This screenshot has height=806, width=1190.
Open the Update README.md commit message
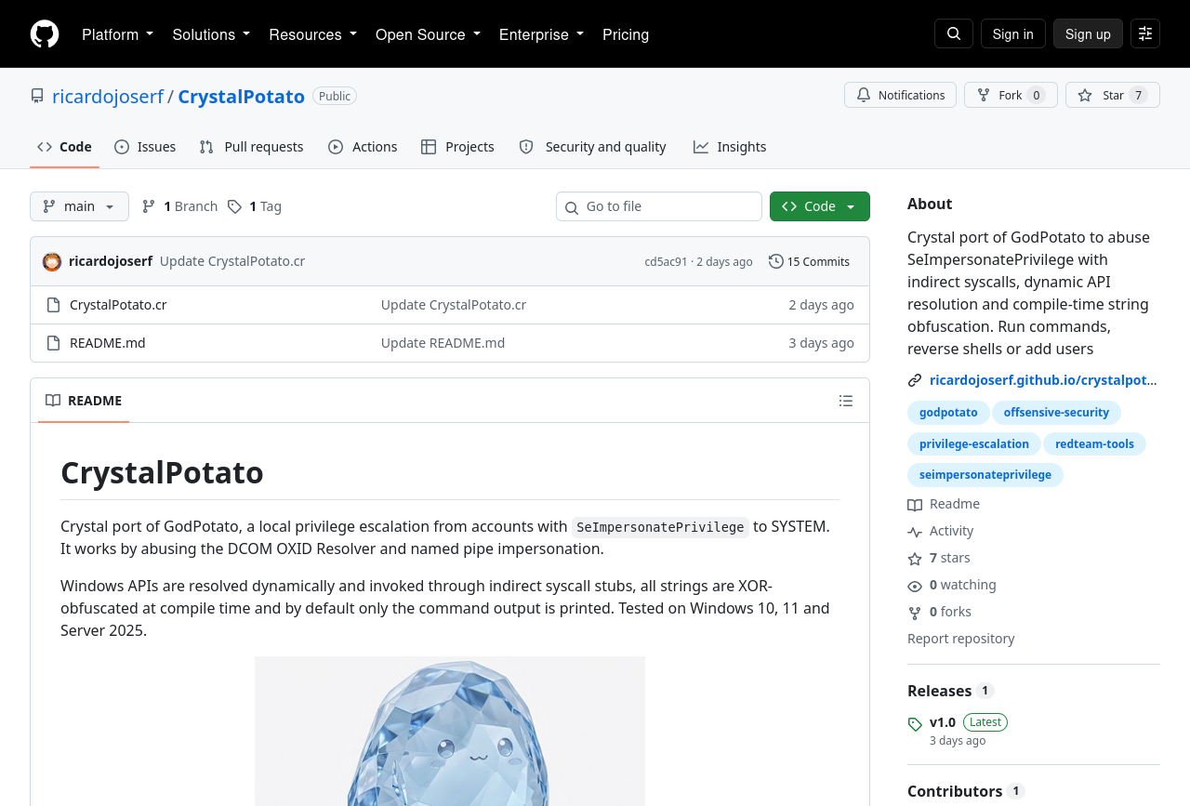tap(443, 343)
